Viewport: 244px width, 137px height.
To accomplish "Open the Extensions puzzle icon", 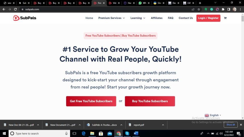I will tap(223, 9).
